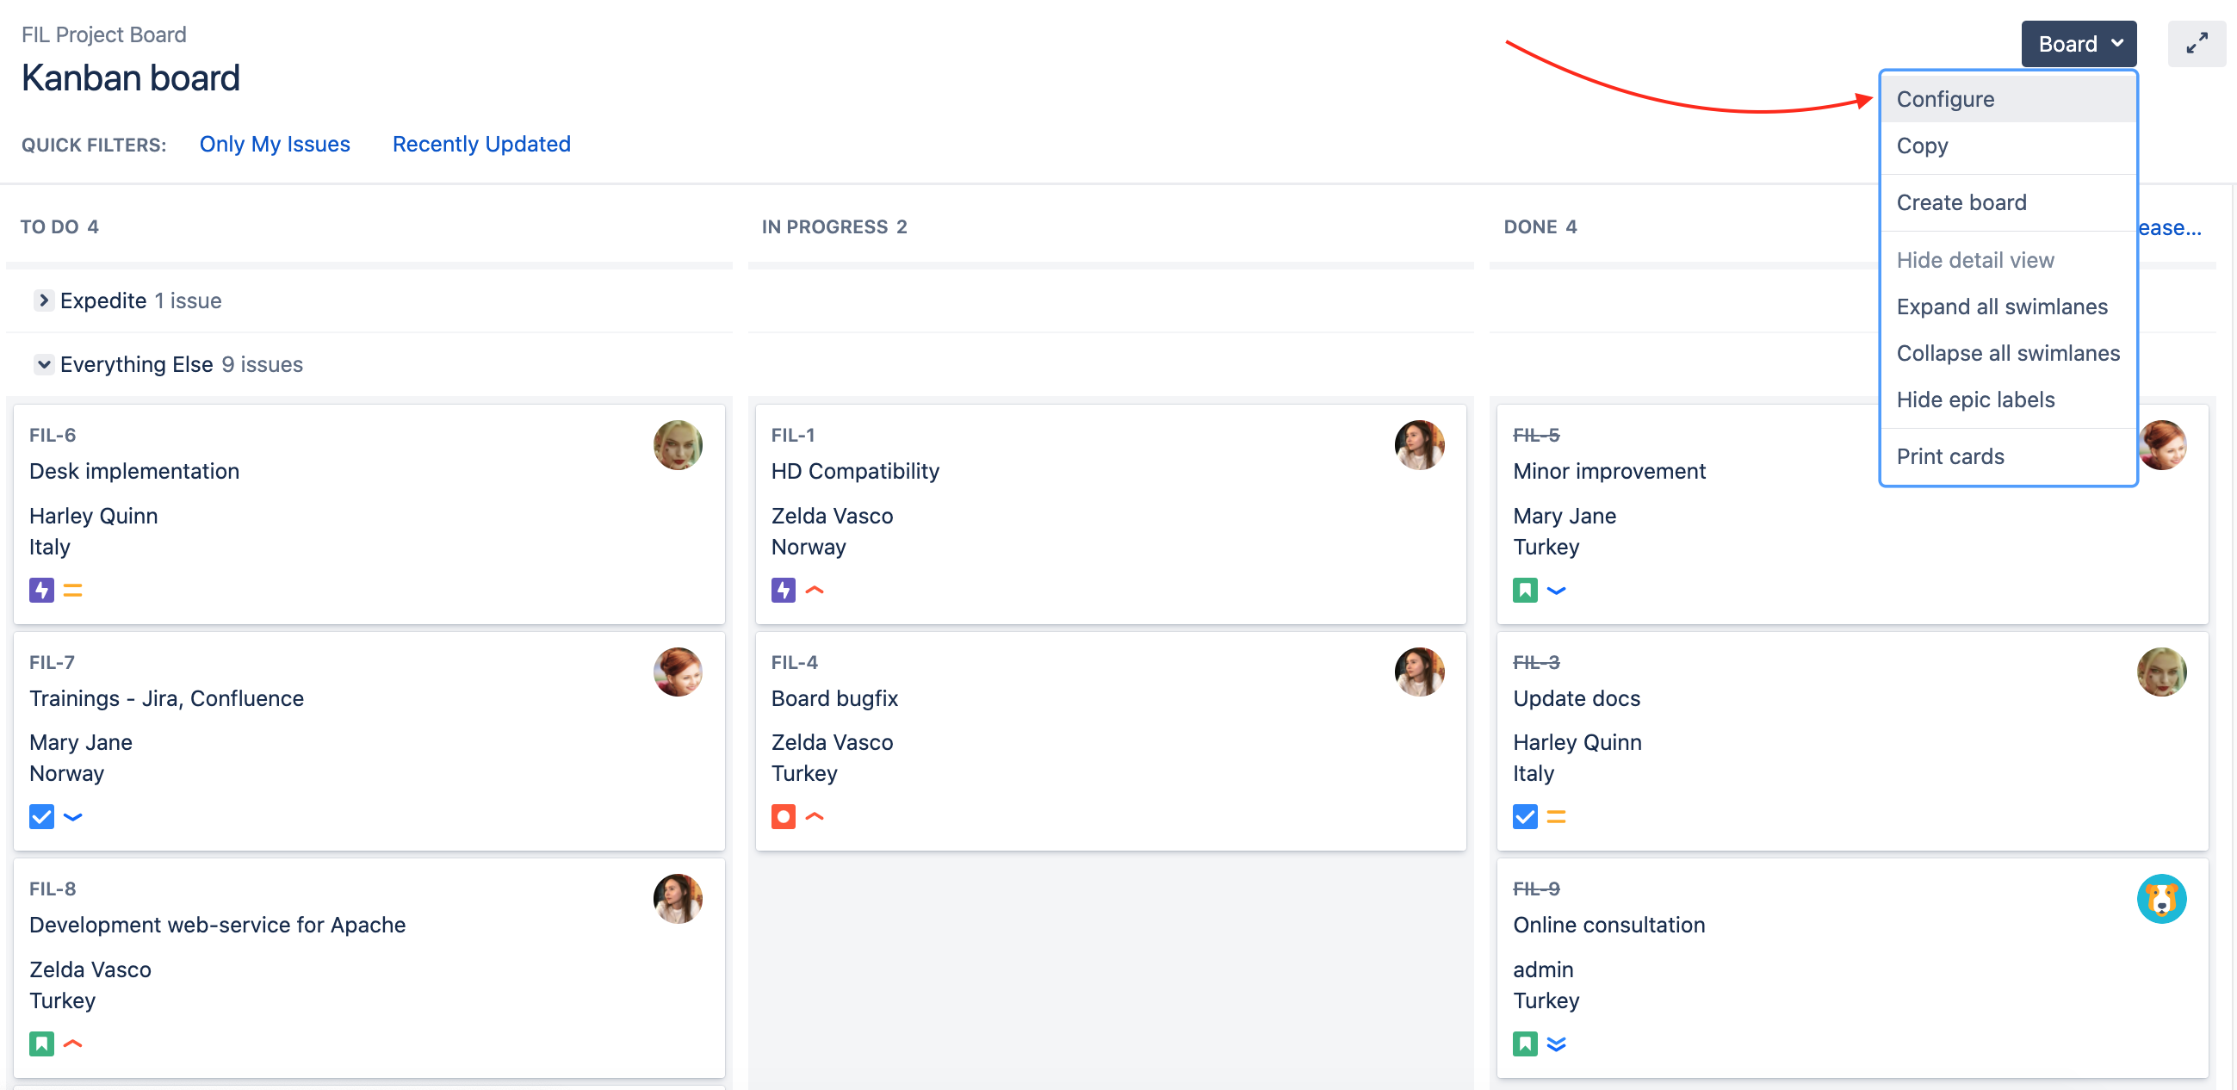Image resolution: width=2237 pixels, height=1090 pixels.
Task: Select Print cards menu entry
Action: point(1949,457)
